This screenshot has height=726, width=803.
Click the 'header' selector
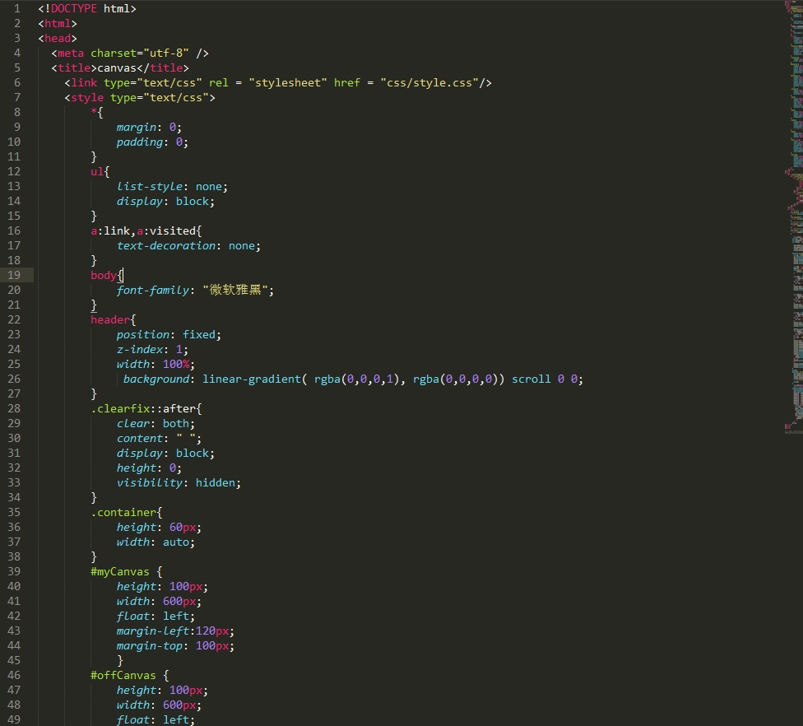coord(110,320)
